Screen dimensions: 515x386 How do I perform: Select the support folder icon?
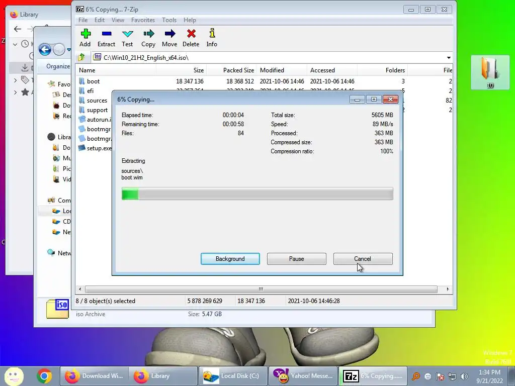pyautogui.click(x=82, y=110)
